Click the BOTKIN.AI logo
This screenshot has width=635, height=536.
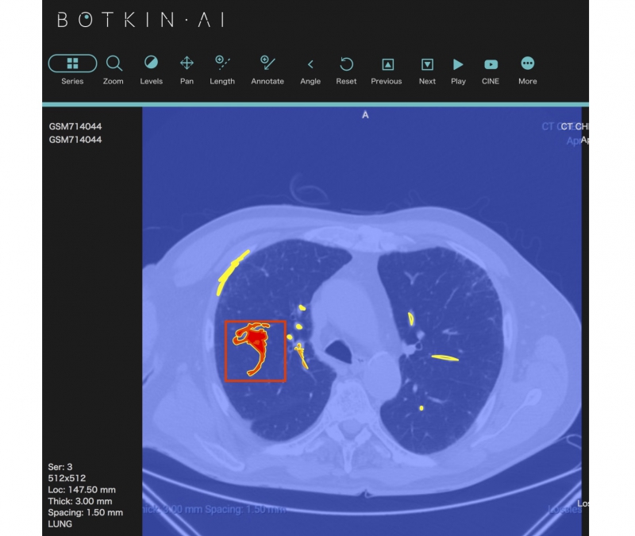[x=140, y=21]
